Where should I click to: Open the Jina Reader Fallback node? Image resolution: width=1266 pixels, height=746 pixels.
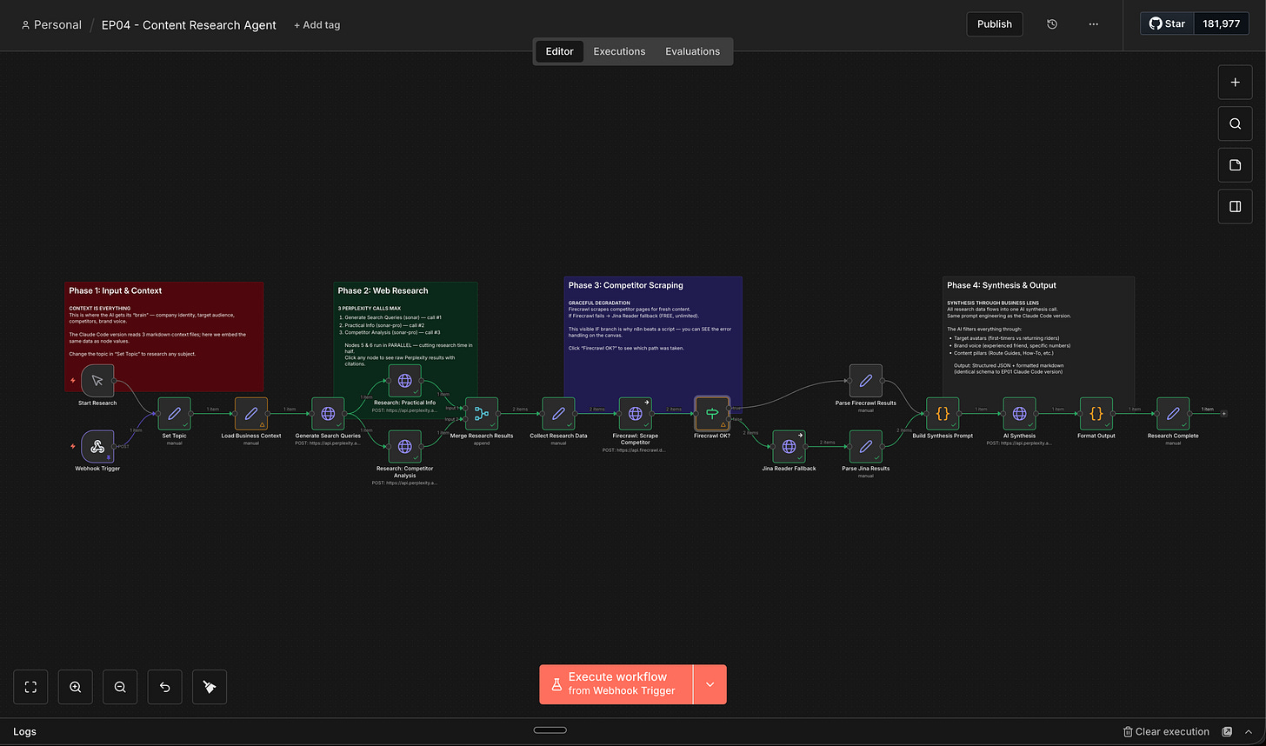pos(789,446)
